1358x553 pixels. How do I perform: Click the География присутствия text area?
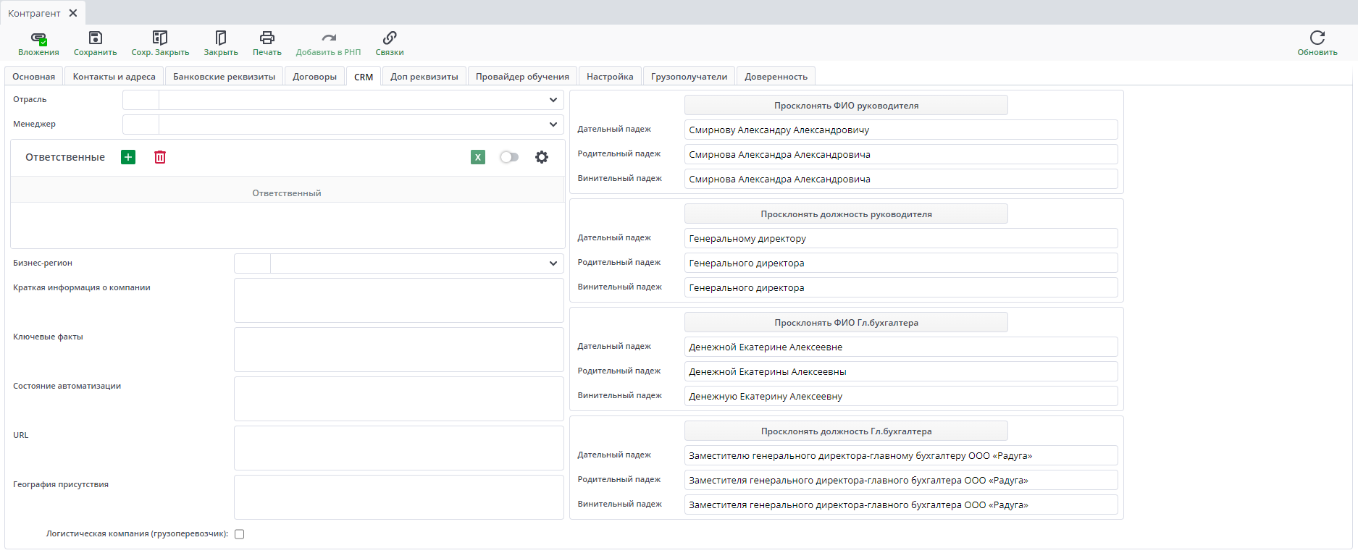(399, 497)
